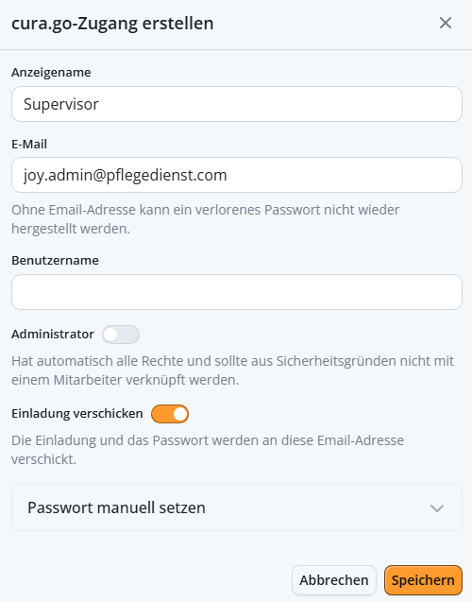472x602 pixels.
Task: Click the Passwort manuell setzen title text
Action: [x=116, y=507]
